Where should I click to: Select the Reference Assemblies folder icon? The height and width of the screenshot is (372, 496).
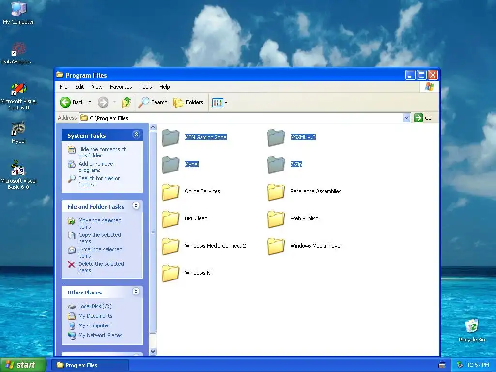tap(276, 192)
